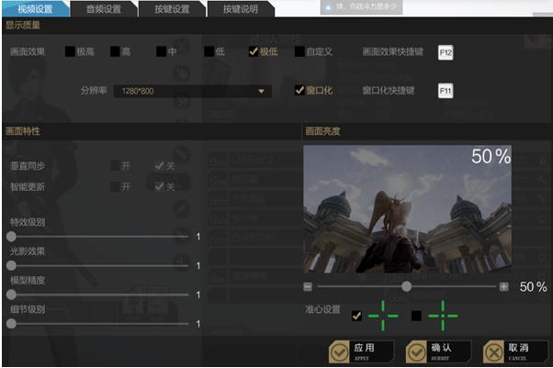Click the dotted green crosshair icon

point(443,316)
